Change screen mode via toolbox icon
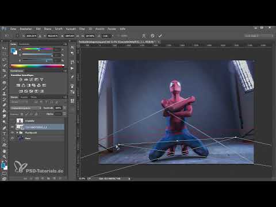The image size is (276, 207). point(4,179)
